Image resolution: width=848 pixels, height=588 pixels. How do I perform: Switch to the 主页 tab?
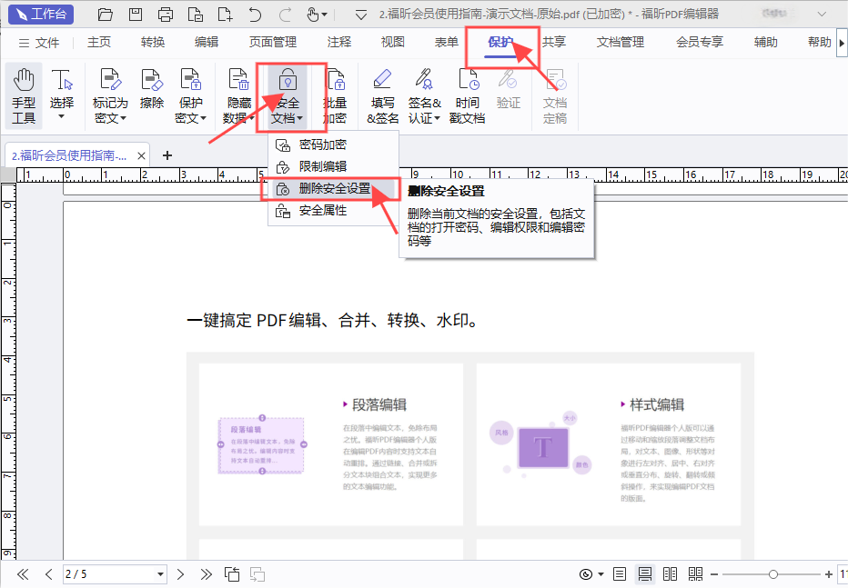(x=99, y=42)
